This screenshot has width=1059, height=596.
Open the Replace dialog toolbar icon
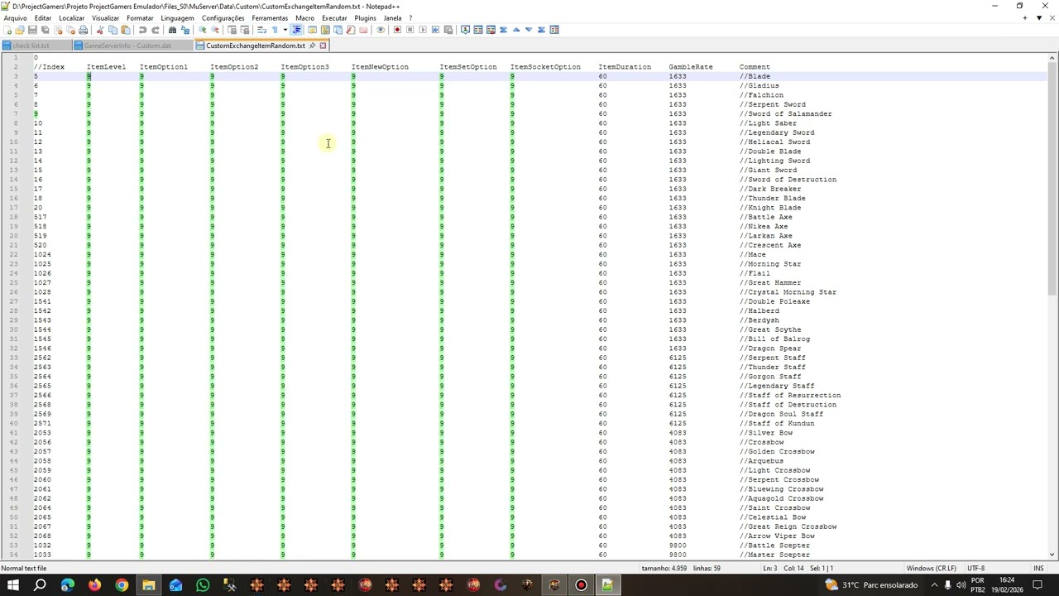click(x=185, y=30)
